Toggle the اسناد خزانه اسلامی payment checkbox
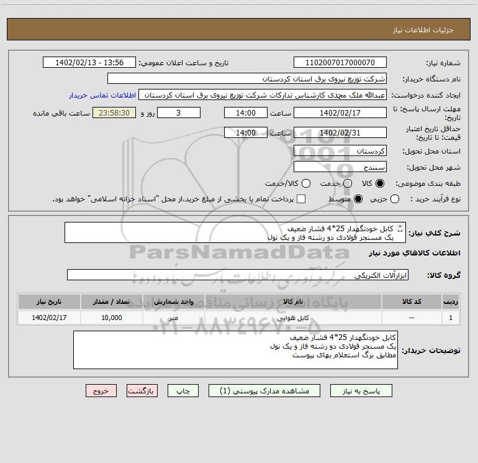The image size is (478, 463). 301,199
